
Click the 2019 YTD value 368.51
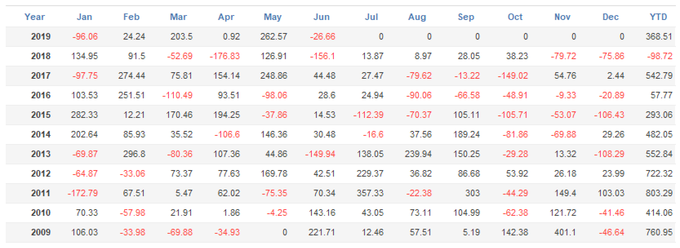659,37
